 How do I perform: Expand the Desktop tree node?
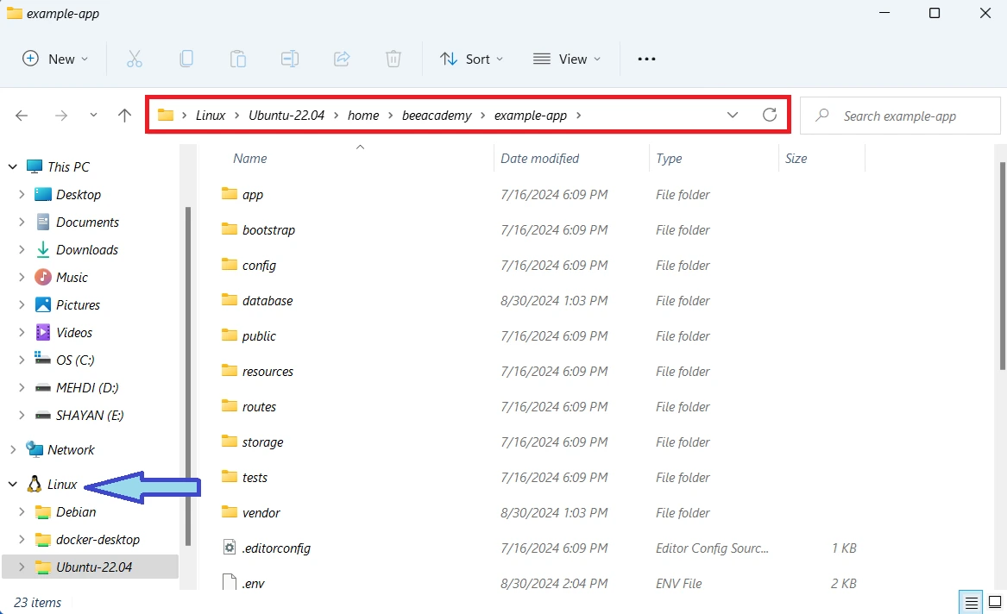[22, 194]
